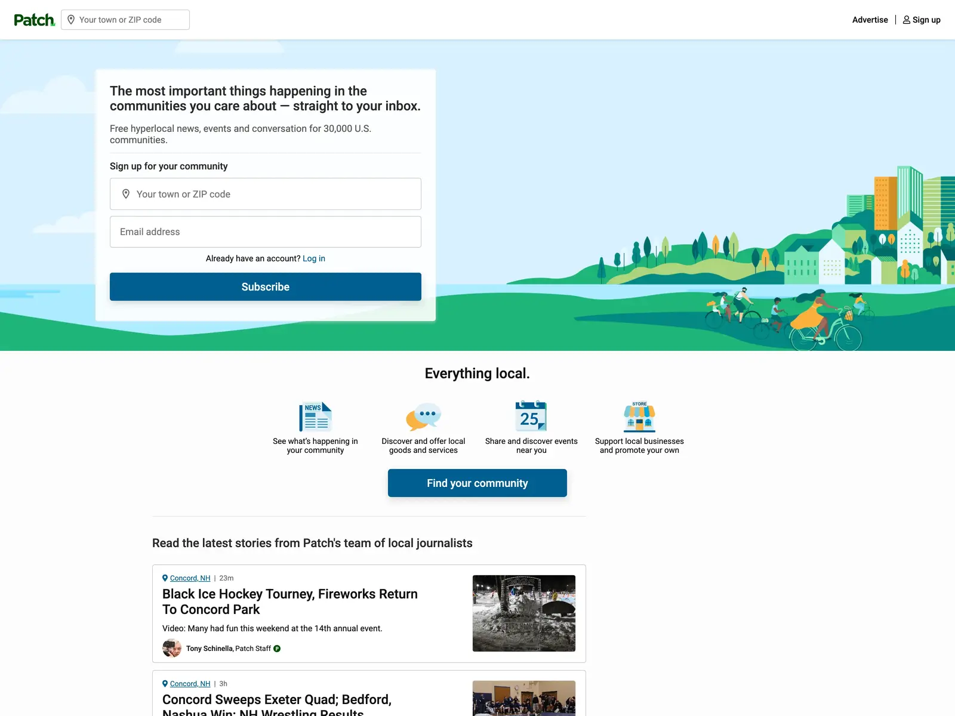Open Concord, NH link on 3h story
This screenshot has width=955, height=716.
190,684
